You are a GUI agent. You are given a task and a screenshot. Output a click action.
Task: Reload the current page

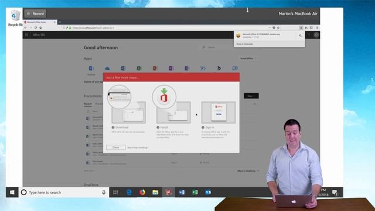[x=36, y=28]
